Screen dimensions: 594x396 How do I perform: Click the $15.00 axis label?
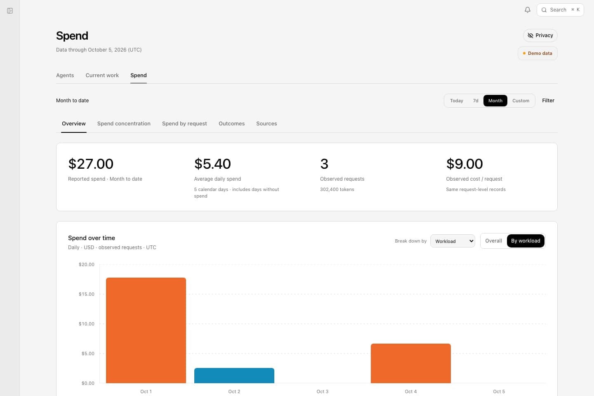pyautogui.click(x=87, y=294)
